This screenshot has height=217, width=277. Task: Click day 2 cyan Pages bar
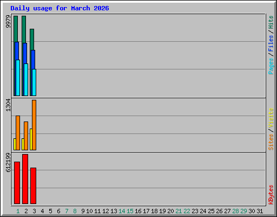pos(26,80)
